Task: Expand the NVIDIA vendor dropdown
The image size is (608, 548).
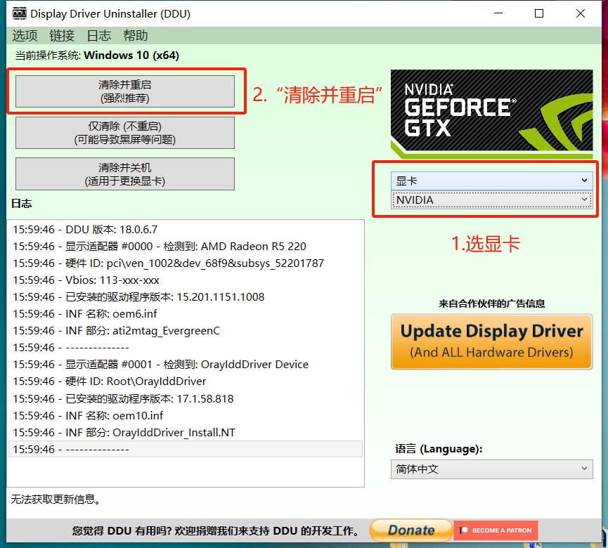Action: [x=491, y=200]
